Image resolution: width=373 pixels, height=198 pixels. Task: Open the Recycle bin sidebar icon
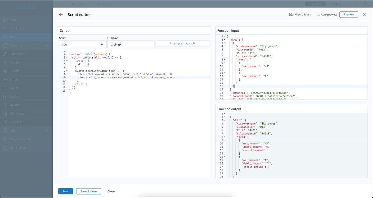point(5,122)
